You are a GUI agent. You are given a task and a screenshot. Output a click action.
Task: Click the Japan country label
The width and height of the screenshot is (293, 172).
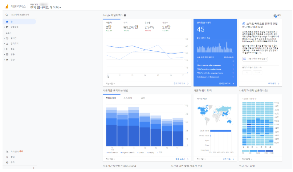207,140
